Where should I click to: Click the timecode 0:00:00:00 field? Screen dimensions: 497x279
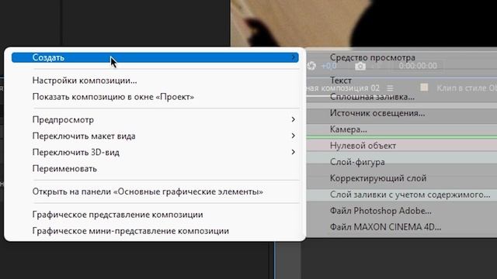[418, 66]
